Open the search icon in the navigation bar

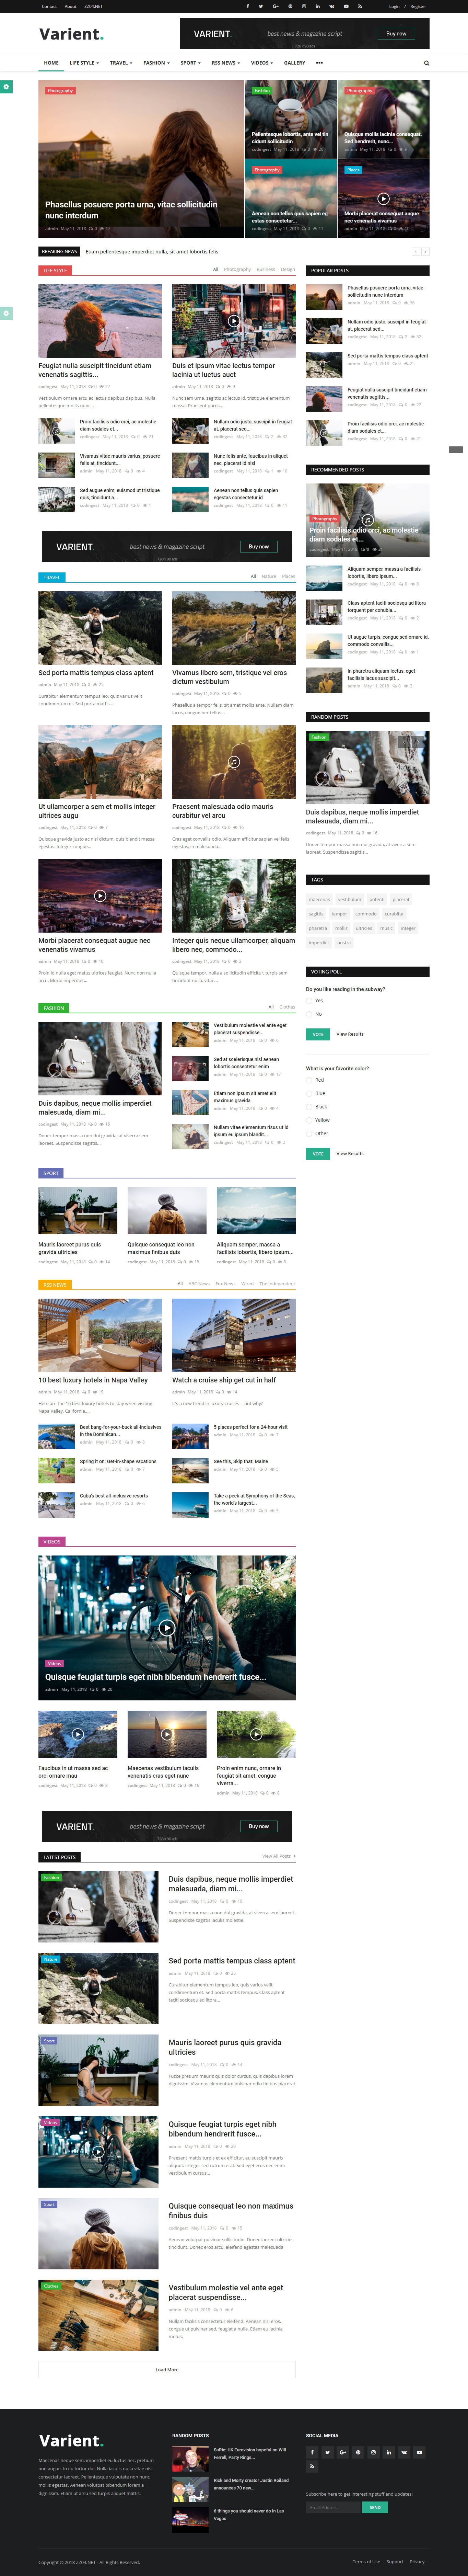click(x=426, y=63)
